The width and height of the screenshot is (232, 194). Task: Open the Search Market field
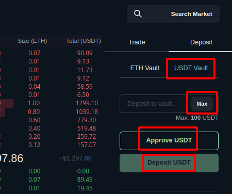(x=173, y=14)
